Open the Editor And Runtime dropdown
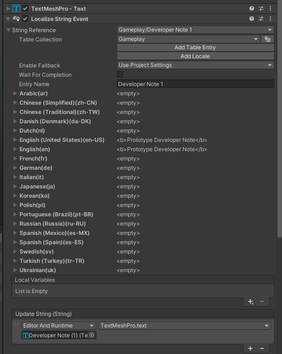The width and height of the screenshot is (282, 354). pyautogui.click(x=59, y=326)
